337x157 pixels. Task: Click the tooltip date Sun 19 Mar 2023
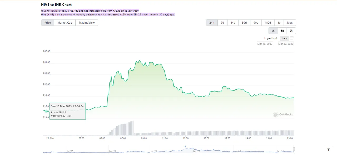(x=61, y=106)
